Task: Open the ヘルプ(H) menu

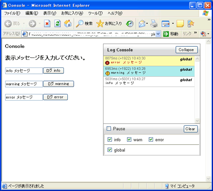Action: point(115,13)
